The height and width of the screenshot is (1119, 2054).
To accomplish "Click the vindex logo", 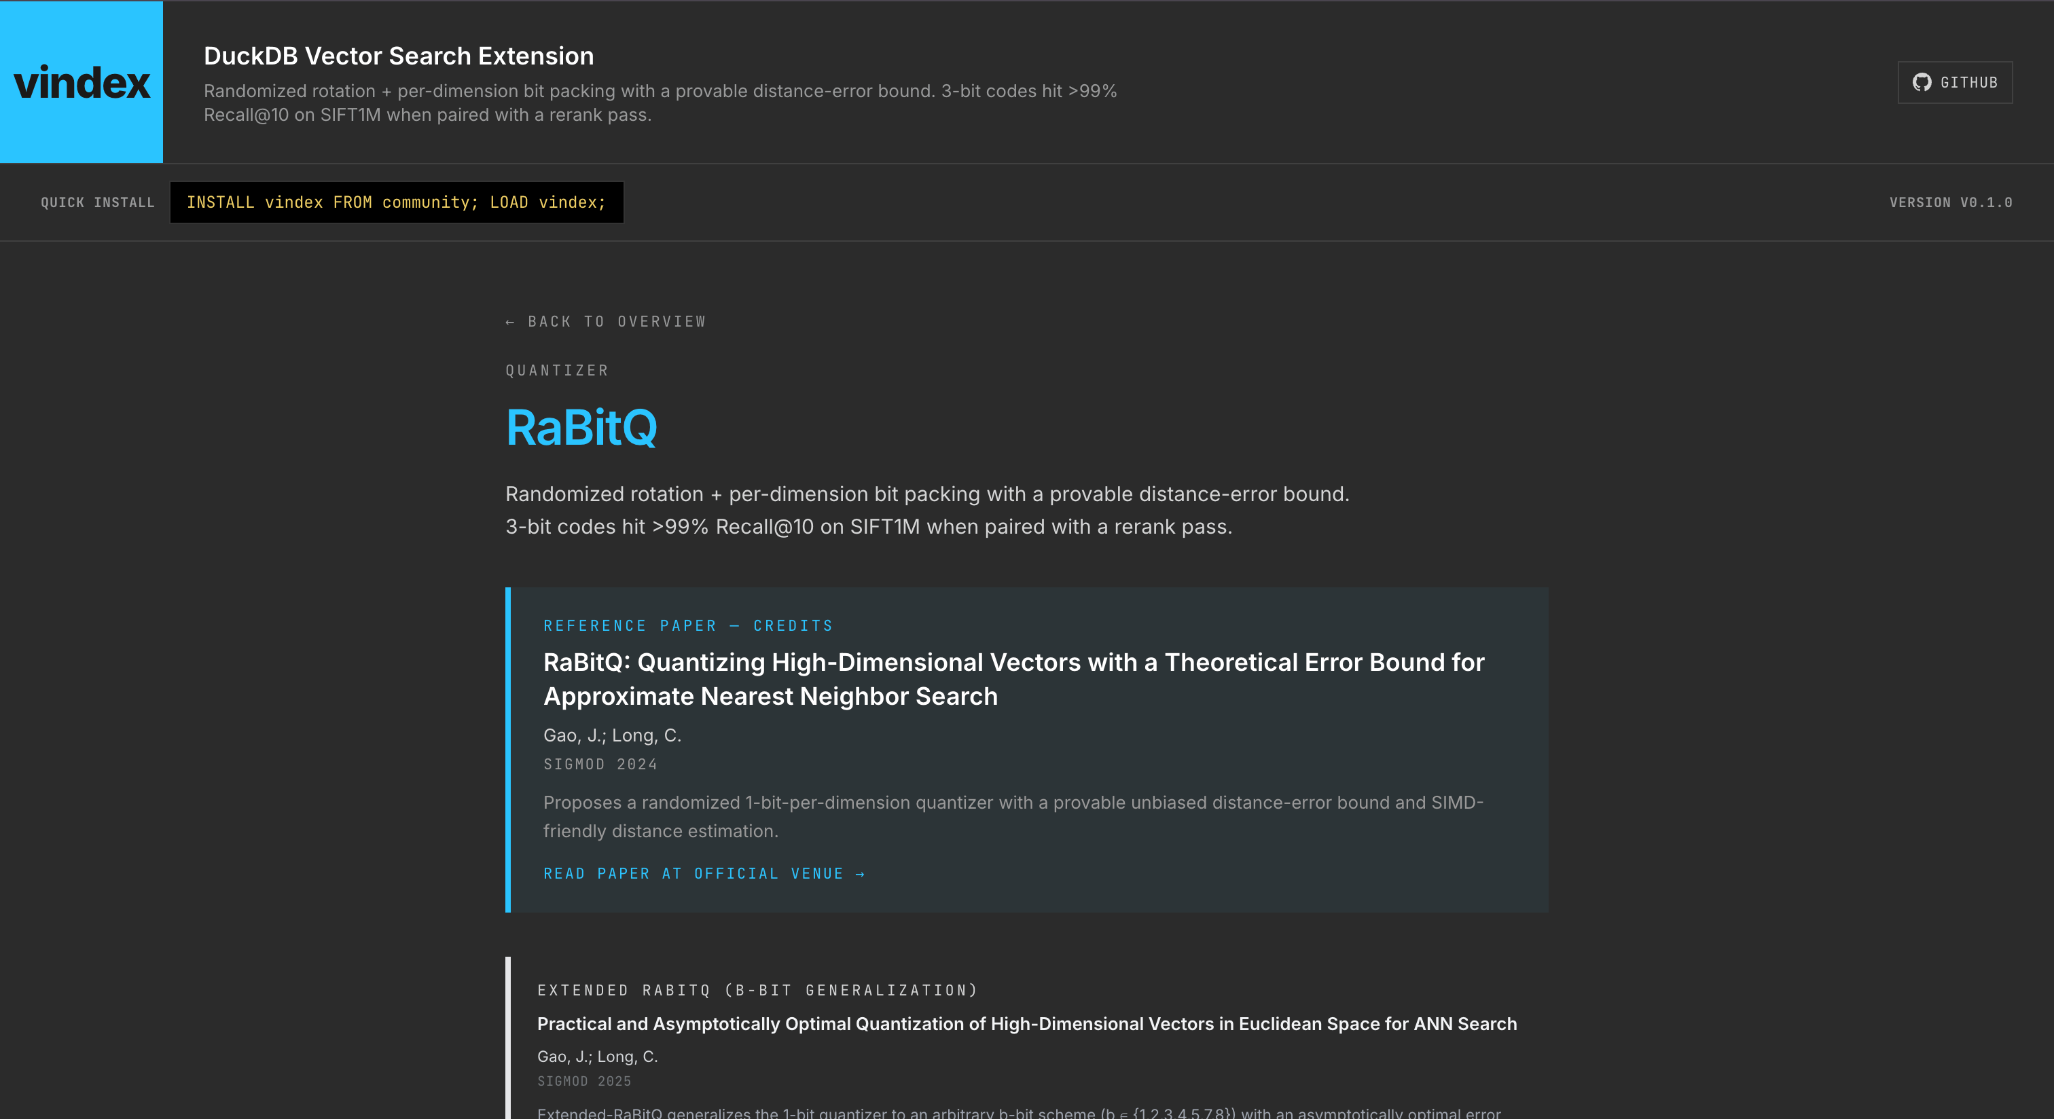I will [x=81, y=81].
